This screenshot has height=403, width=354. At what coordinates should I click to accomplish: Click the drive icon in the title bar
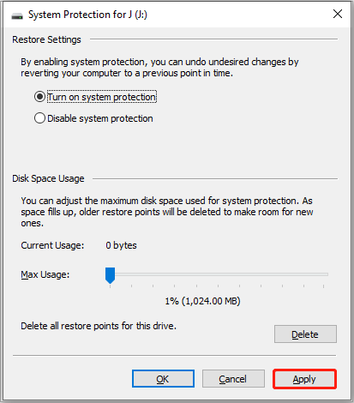pos(17,15)
